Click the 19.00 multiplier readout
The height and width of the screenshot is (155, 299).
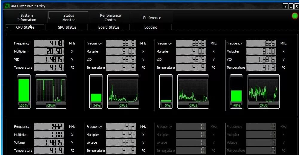pyautogui.click(x=121, y=51)
